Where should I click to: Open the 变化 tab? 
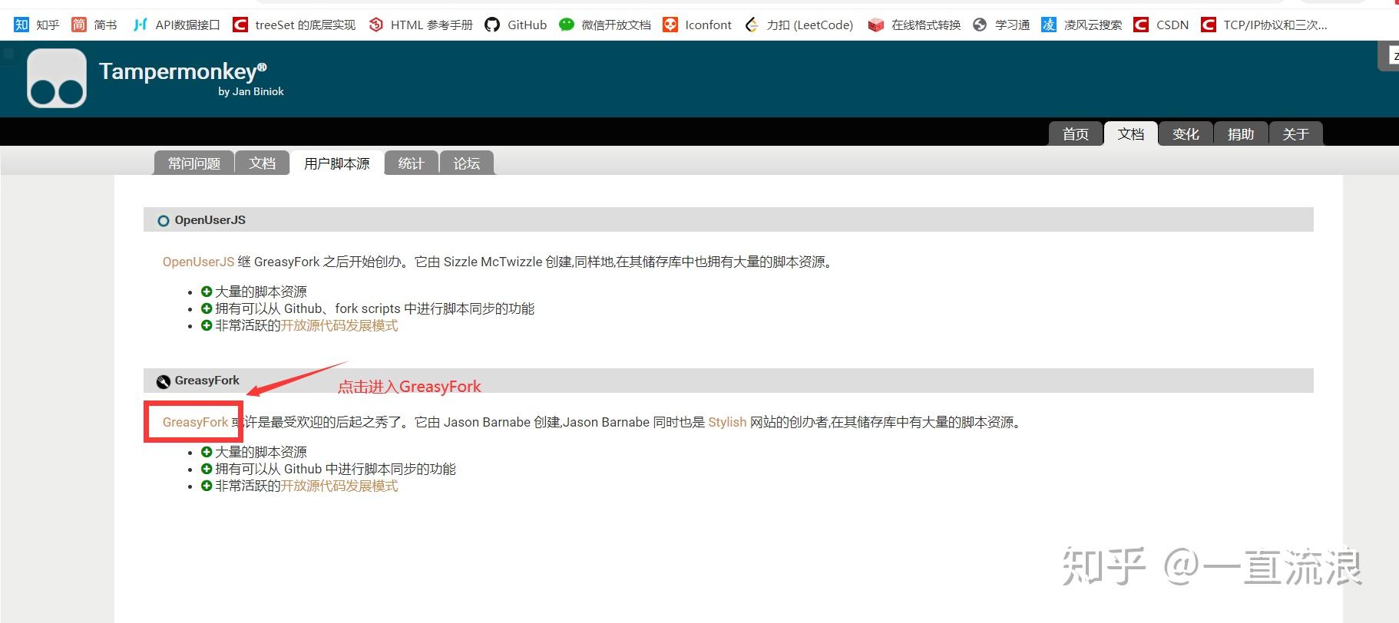(x=1186, y=133)
